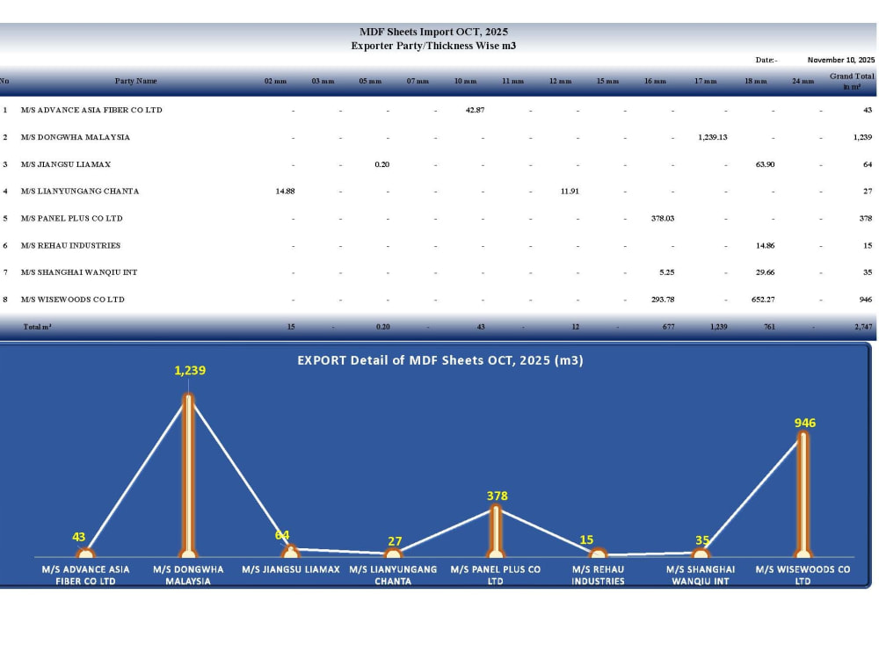The height and width of the screenshot is (659, 879).
Task: Click the 1,239 data label in chart
Action: [x=190, y=371]
